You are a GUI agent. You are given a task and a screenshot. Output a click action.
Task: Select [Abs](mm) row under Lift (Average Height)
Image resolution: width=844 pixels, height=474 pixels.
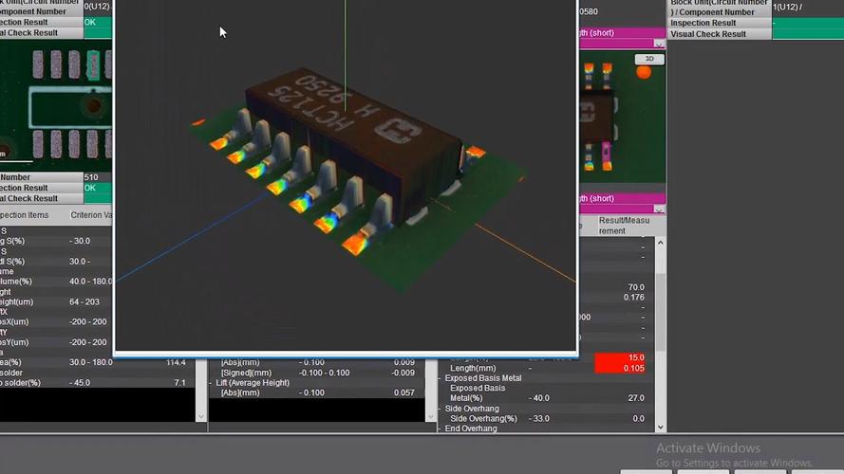point(316,392)
